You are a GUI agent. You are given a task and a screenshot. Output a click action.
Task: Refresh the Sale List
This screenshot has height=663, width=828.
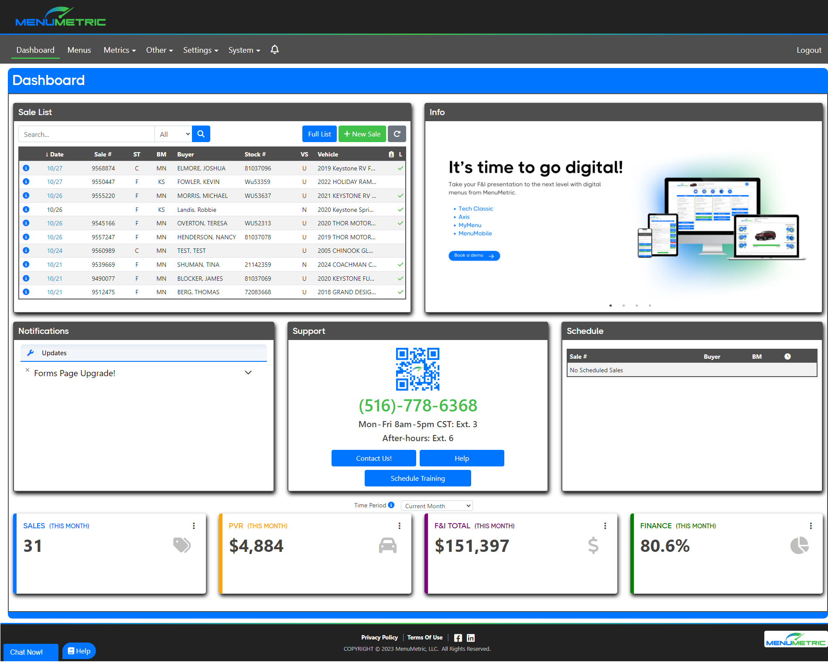(397, 134)
